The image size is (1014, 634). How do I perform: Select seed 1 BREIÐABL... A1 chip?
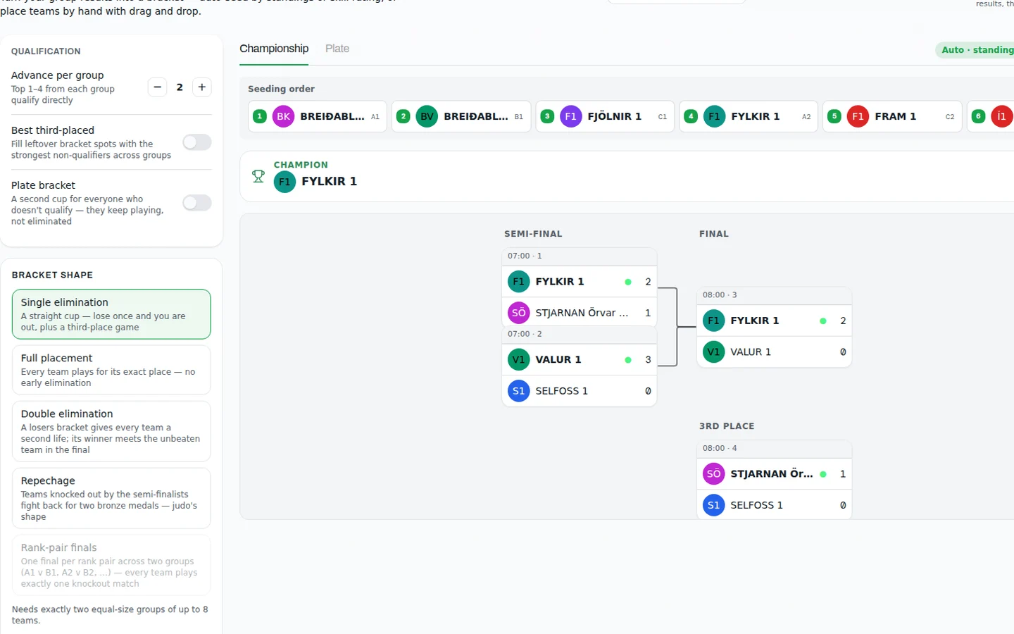(x=318, y=116)
